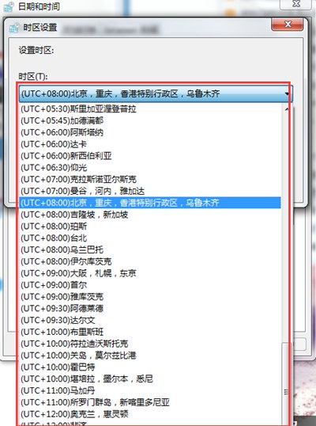Pick (UTC+09:00) Osaka, Sapporo, Tokyo
This screenshot has width=316, height=426.
click(149, 273)
